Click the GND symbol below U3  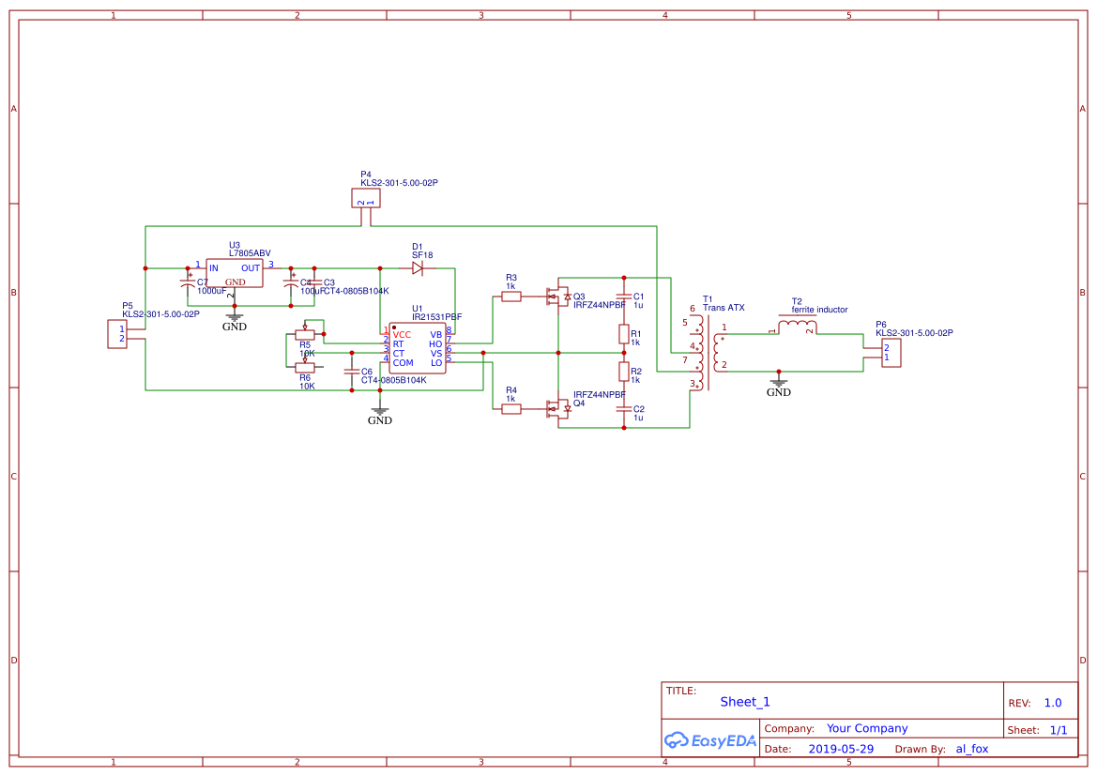[x=235, y=319]
